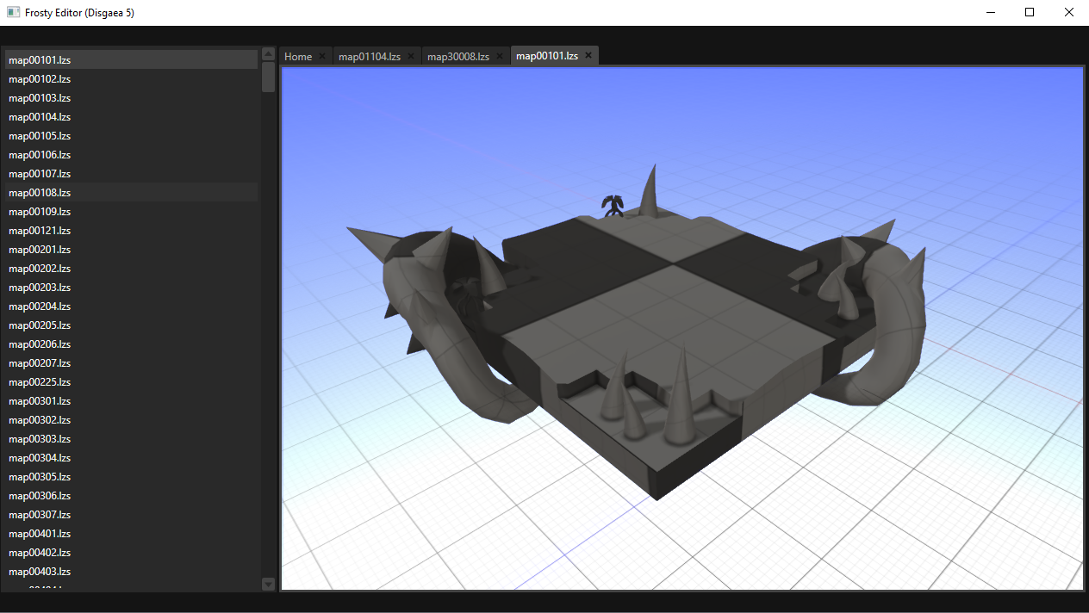Select map00304.lzs in the file list

coord(131,457)
